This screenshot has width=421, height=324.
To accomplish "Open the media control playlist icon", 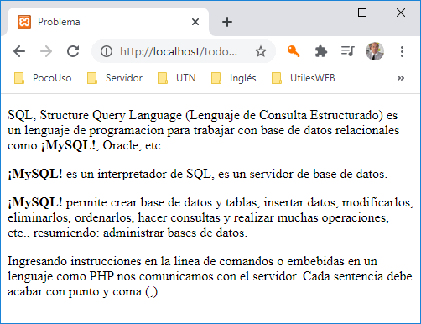I will 348,51.
